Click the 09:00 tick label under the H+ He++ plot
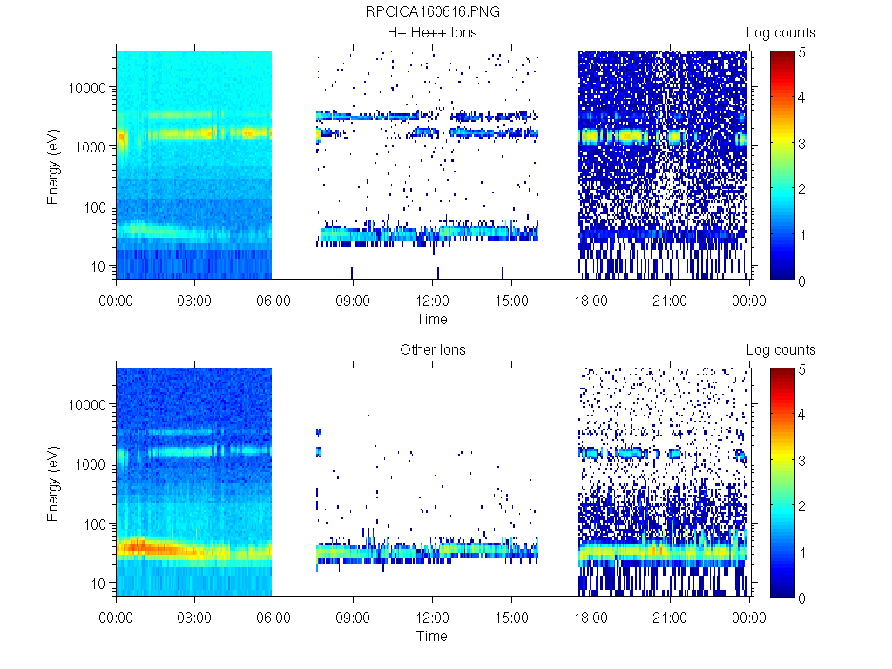The height and width of the screenshot is (669, 892). pyautogui.click(x=353, y=301)
